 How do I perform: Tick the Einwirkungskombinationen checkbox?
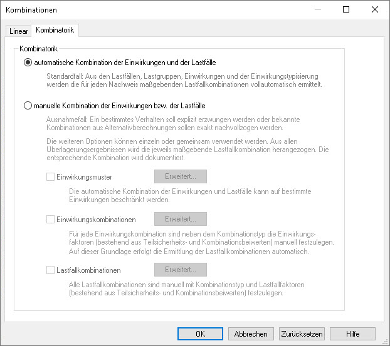(51, 220)
